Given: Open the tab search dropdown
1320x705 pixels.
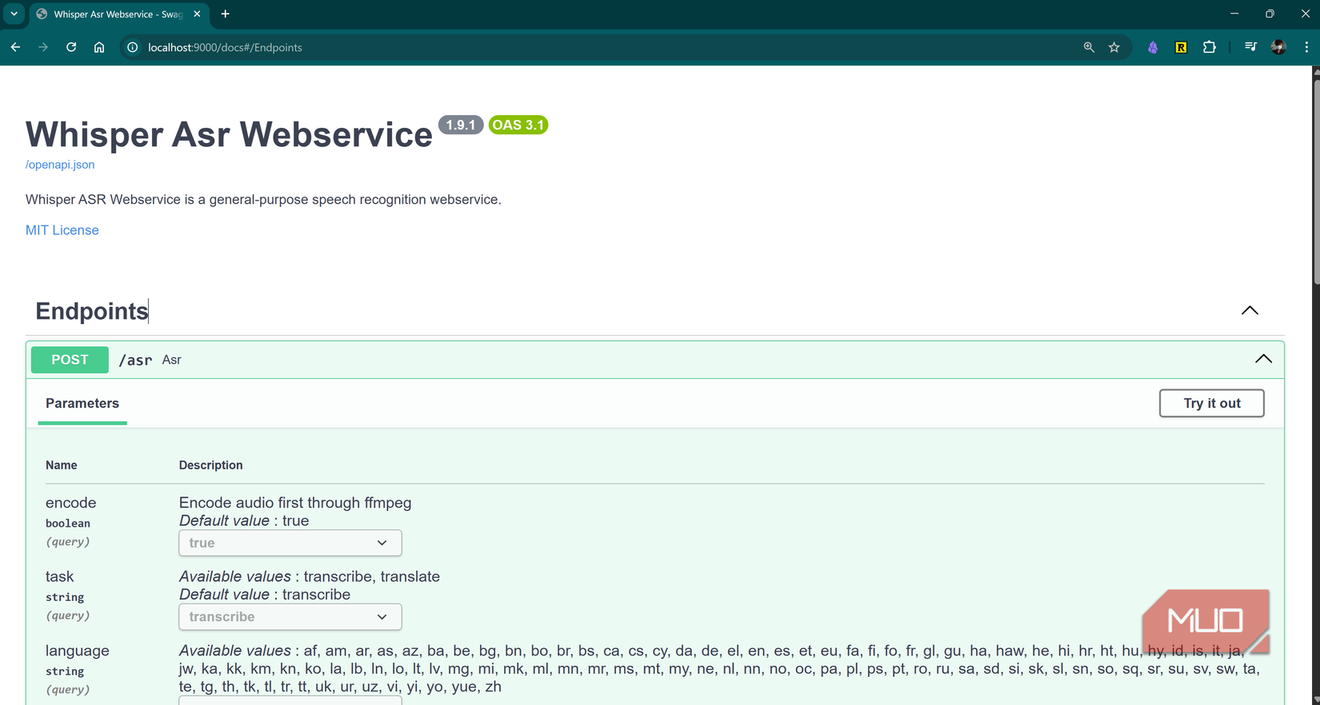Looking at the screenshot, I should 14,14.
